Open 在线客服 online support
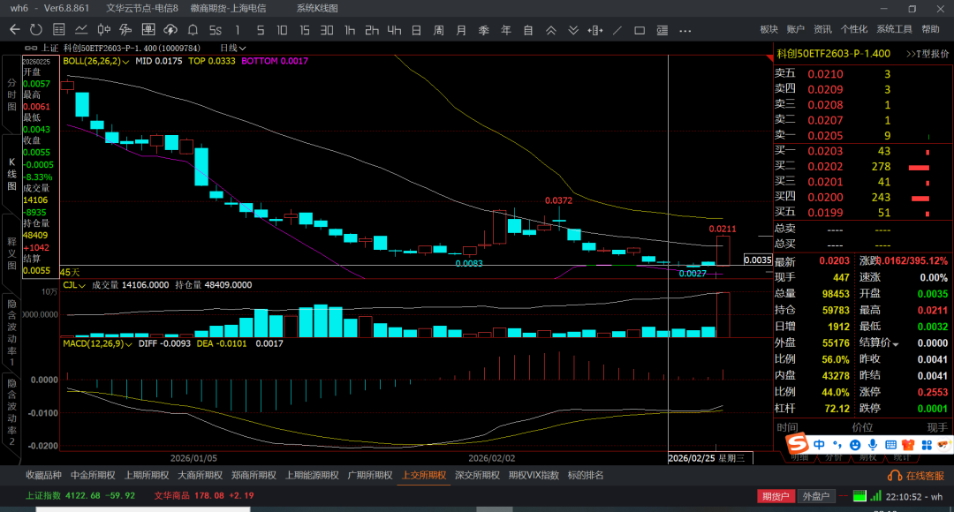Viewport: 954px width, 512px height. (920, 475)
